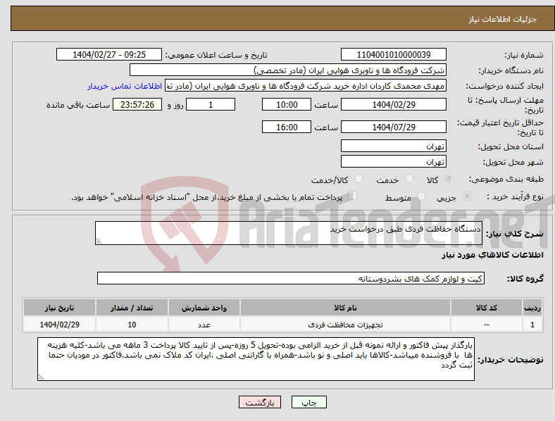The image size is (555, 421).
Task: Click the response deadline date 1404/02/29 field
Action: pos(394,105)
